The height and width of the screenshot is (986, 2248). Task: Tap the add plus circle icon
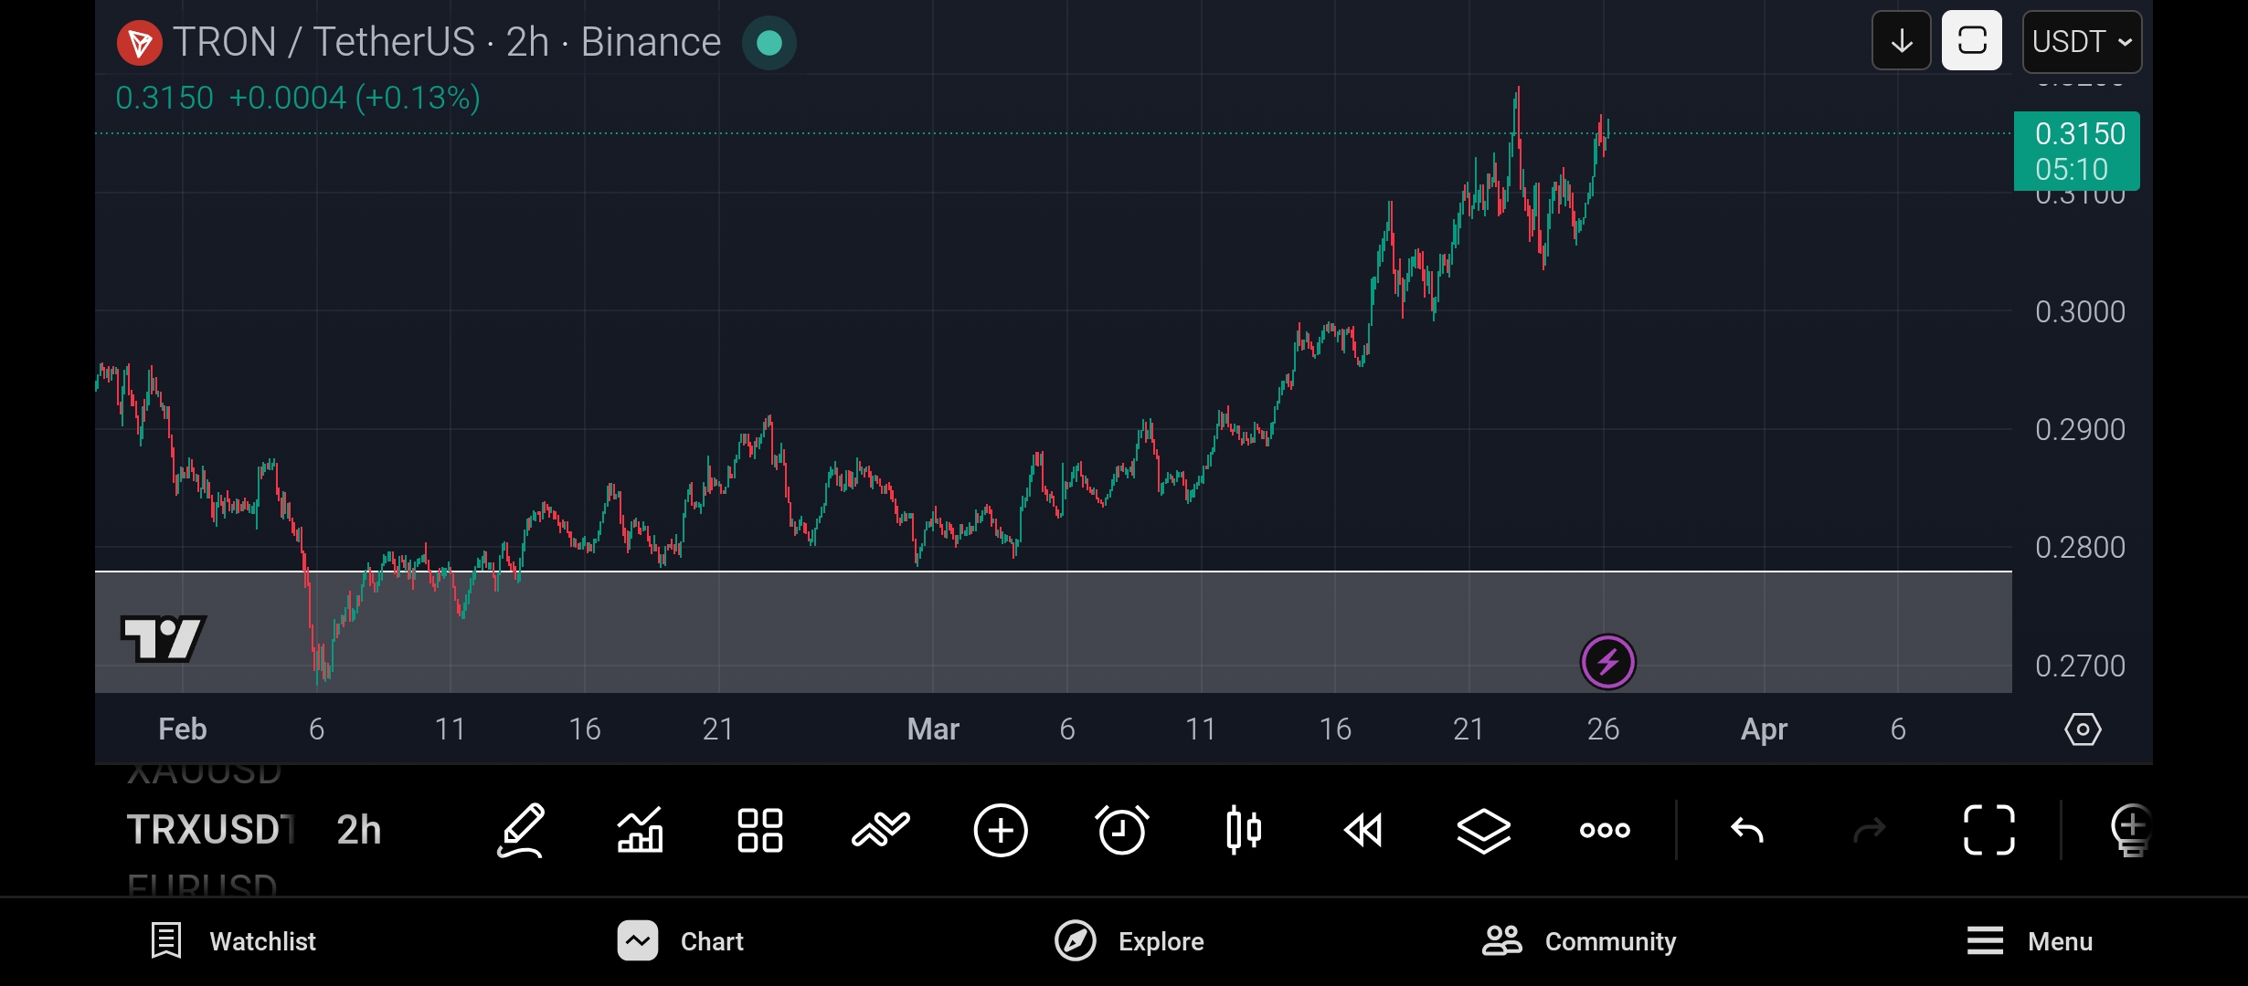click(1001, 830)
